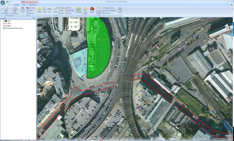The height and width of the screenshot is (141, 234).
Task: Uncheck the middle red line Note checkbox
Action: (x=4, y=23)
